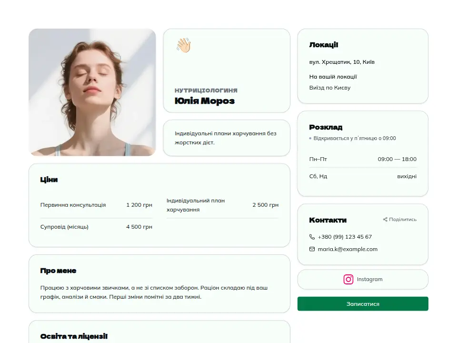
Task: Click the Первинна консультація price row
Action: 96,205
